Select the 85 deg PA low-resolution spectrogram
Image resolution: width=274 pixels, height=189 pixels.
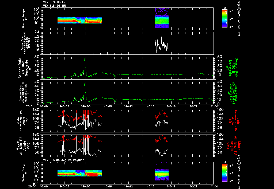click(80, 173)
